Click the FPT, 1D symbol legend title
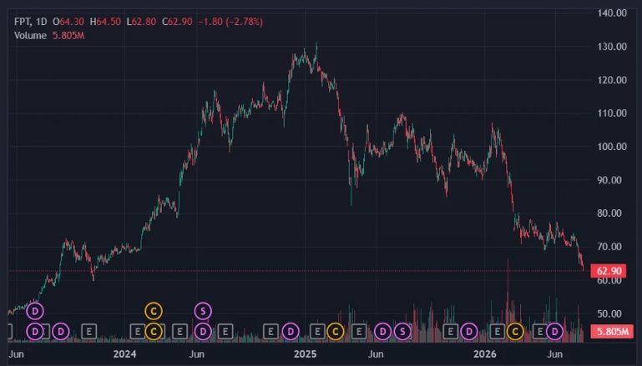 [x=31, y=22]
